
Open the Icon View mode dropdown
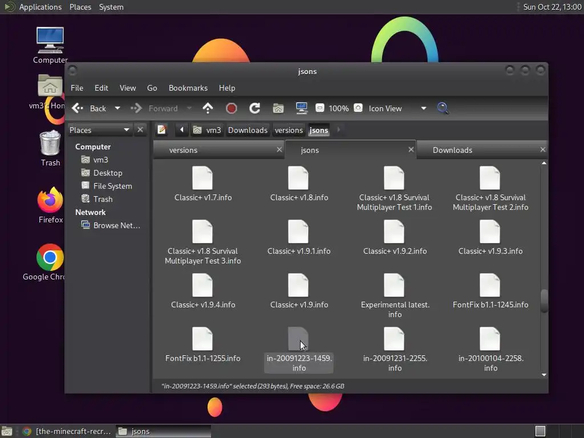pyautogui.click(x=398, y=108)
